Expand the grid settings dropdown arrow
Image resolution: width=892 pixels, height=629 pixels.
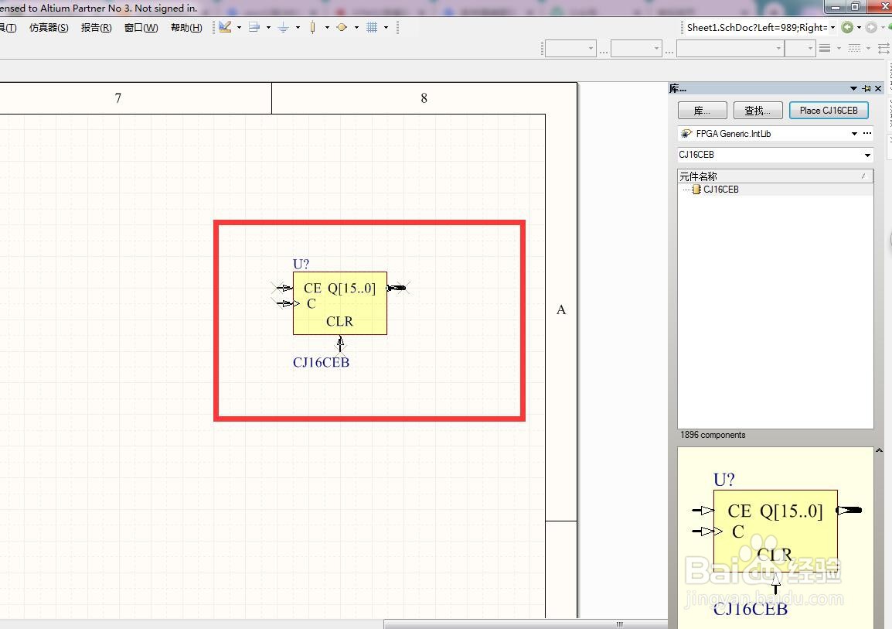[386, 27]
